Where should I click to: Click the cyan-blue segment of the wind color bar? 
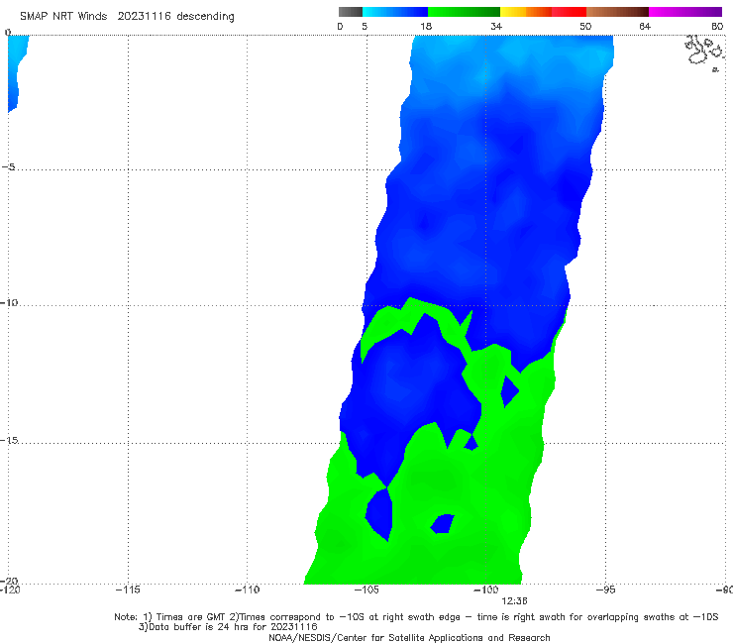tap(395, 12)
